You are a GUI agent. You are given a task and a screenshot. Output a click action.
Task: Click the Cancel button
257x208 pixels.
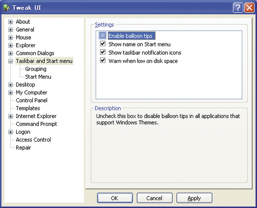click(154, 198)
